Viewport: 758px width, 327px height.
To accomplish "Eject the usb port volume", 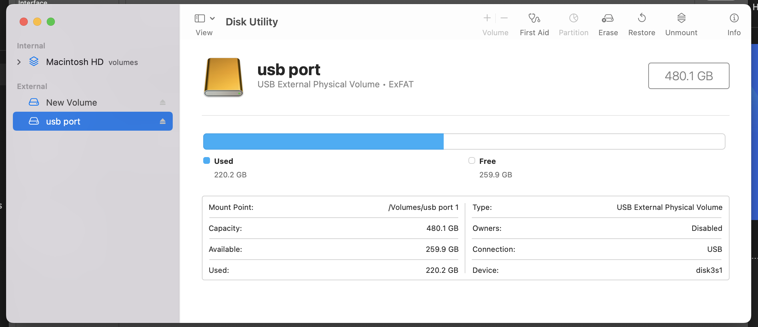I will [x=163, y=121].
